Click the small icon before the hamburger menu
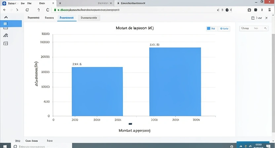 coord(262,10)
